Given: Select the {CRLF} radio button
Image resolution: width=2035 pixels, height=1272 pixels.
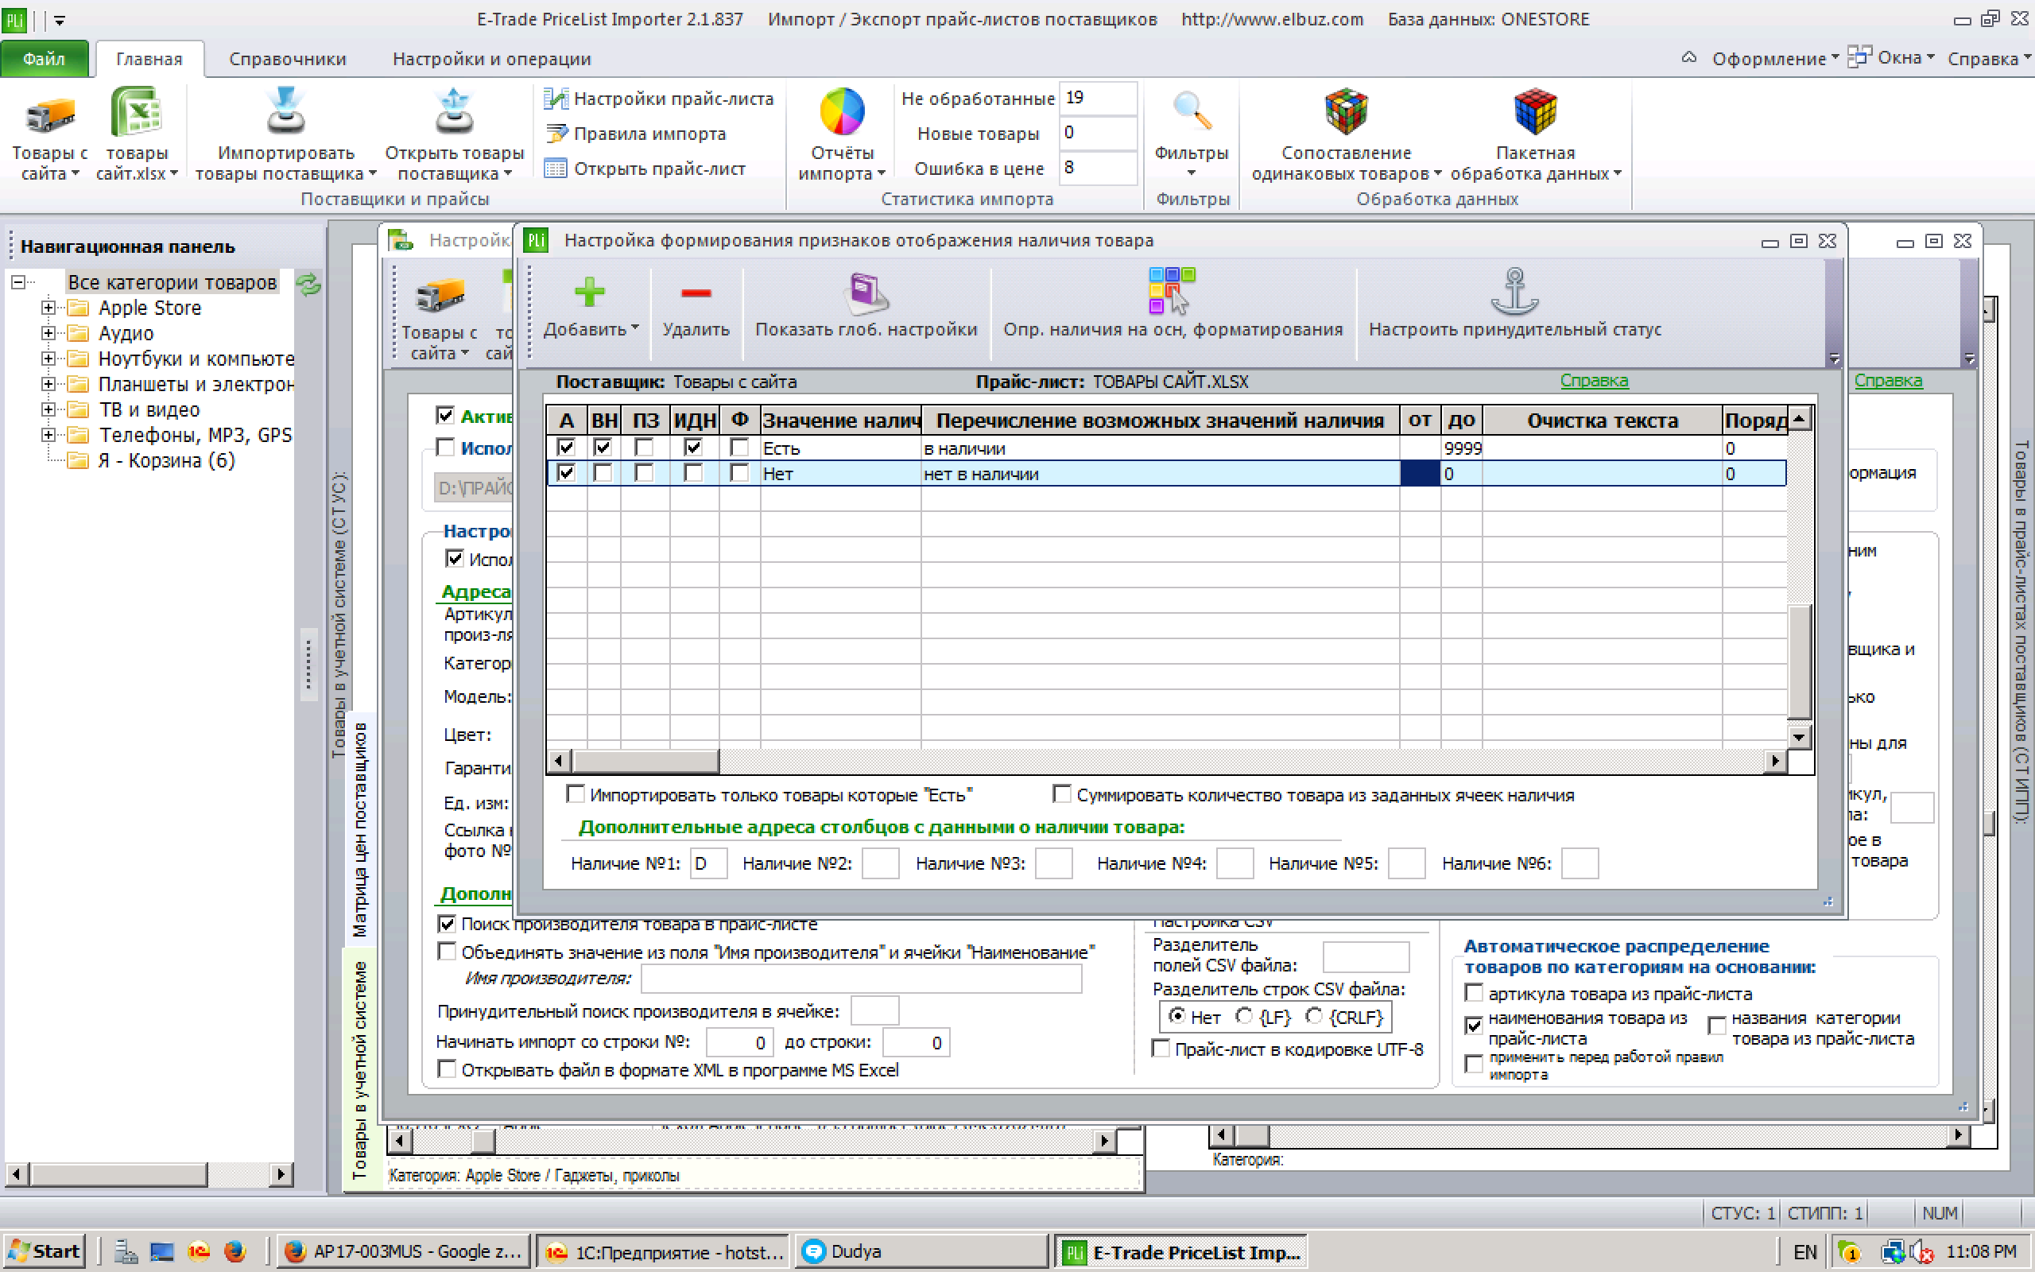Looking at the screenshot, I should tap(1314, 1016).
